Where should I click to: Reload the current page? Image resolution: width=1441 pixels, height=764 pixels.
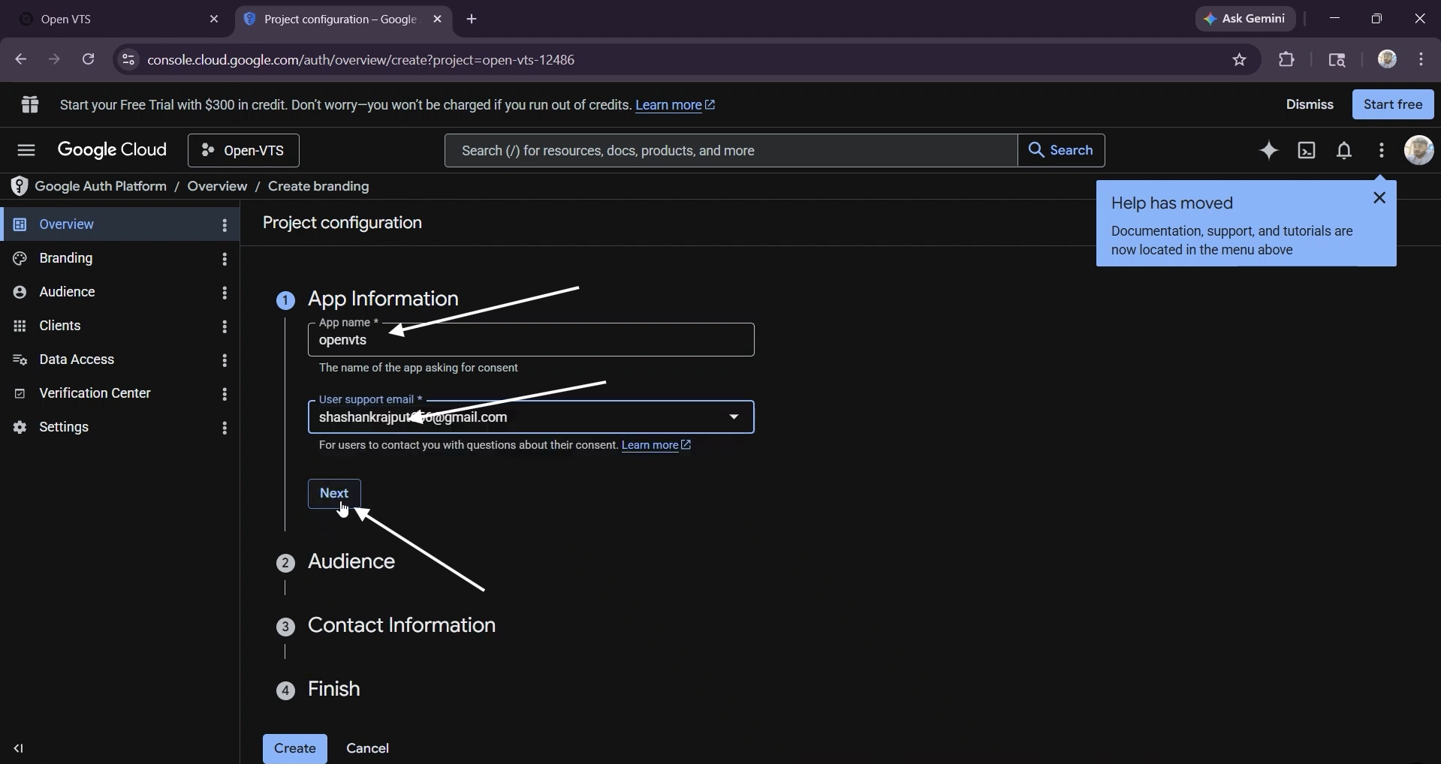point(89,59)
